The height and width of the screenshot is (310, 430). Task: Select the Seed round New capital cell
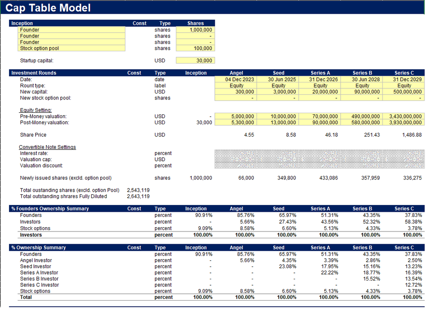[278, 92]
